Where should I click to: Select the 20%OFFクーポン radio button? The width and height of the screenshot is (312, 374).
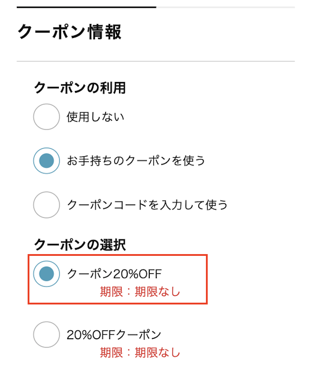point(46,334)
